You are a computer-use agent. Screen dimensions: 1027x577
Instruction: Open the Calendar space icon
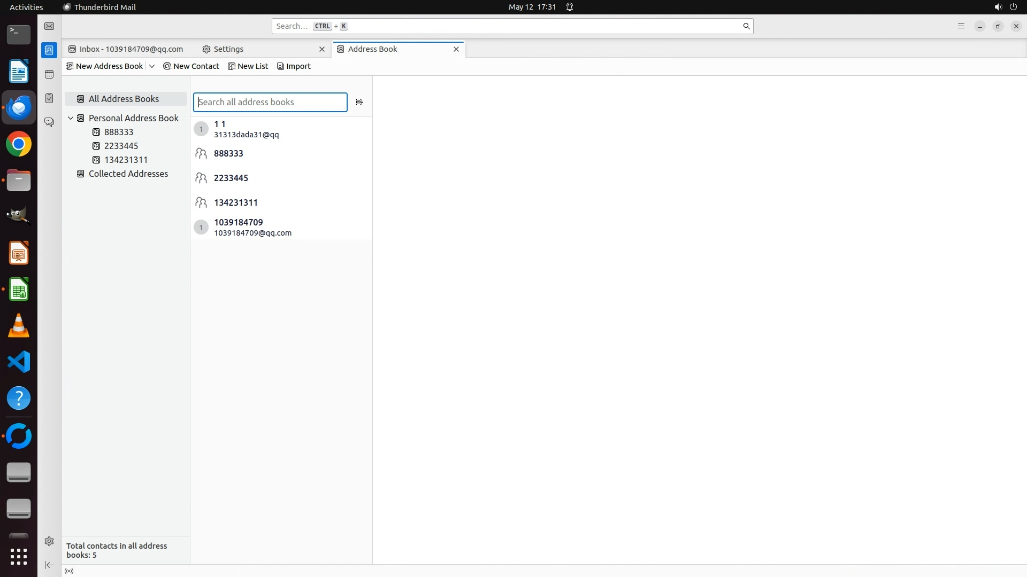49,74
